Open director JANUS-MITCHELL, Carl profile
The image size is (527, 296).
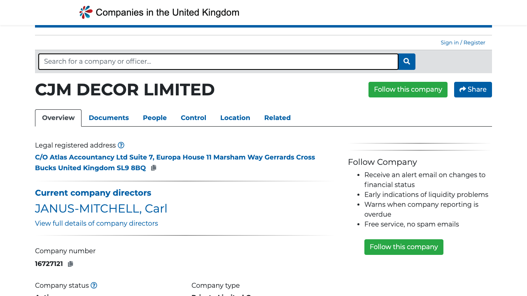(101, 208)
